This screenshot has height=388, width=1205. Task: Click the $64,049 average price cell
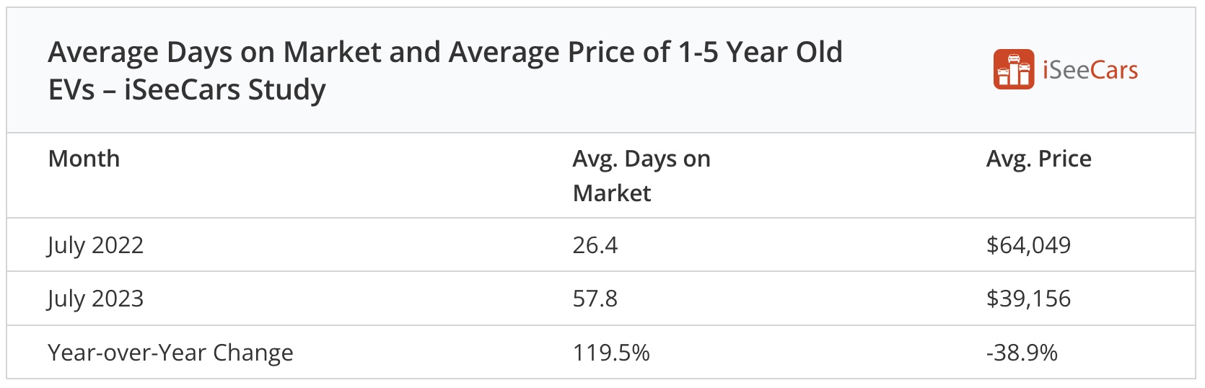point(1028,245)
